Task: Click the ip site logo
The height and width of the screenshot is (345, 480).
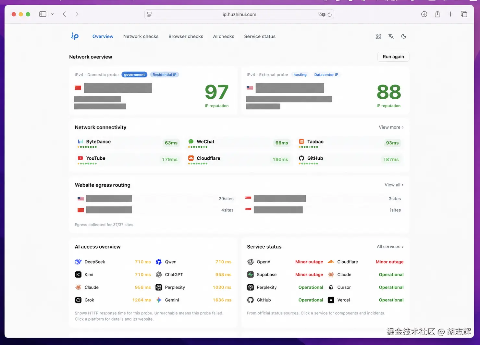Action: pyautogui.click(x=75, y=36)
